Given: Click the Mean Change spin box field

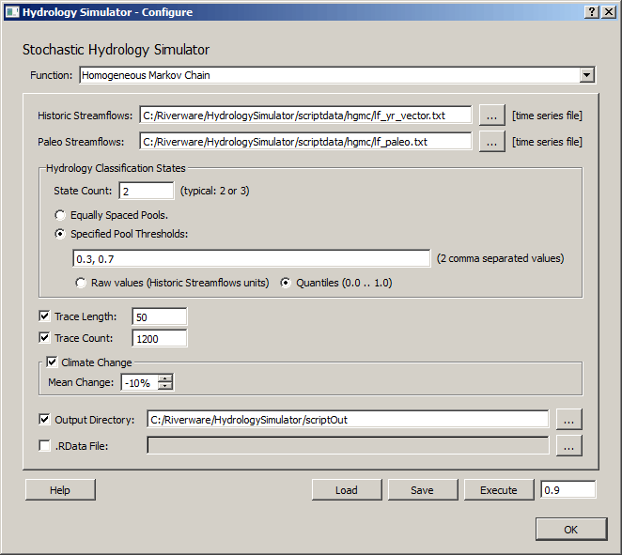Looking at the screenshot, I should coord(139,382).
